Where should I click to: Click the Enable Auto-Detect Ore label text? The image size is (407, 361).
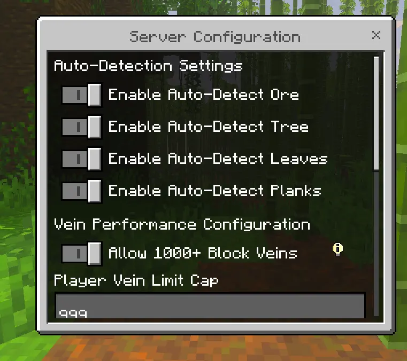(x=203, y=95)
